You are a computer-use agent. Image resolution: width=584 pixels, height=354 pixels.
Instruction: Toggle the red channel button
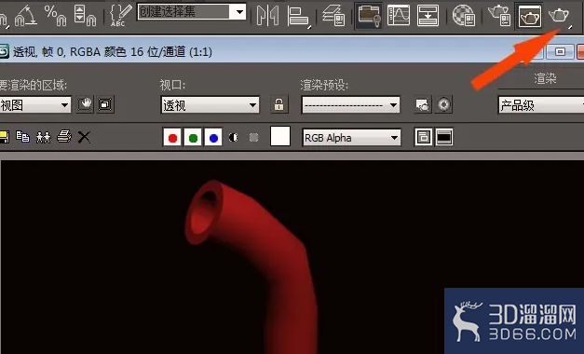[x=172, y=138]
